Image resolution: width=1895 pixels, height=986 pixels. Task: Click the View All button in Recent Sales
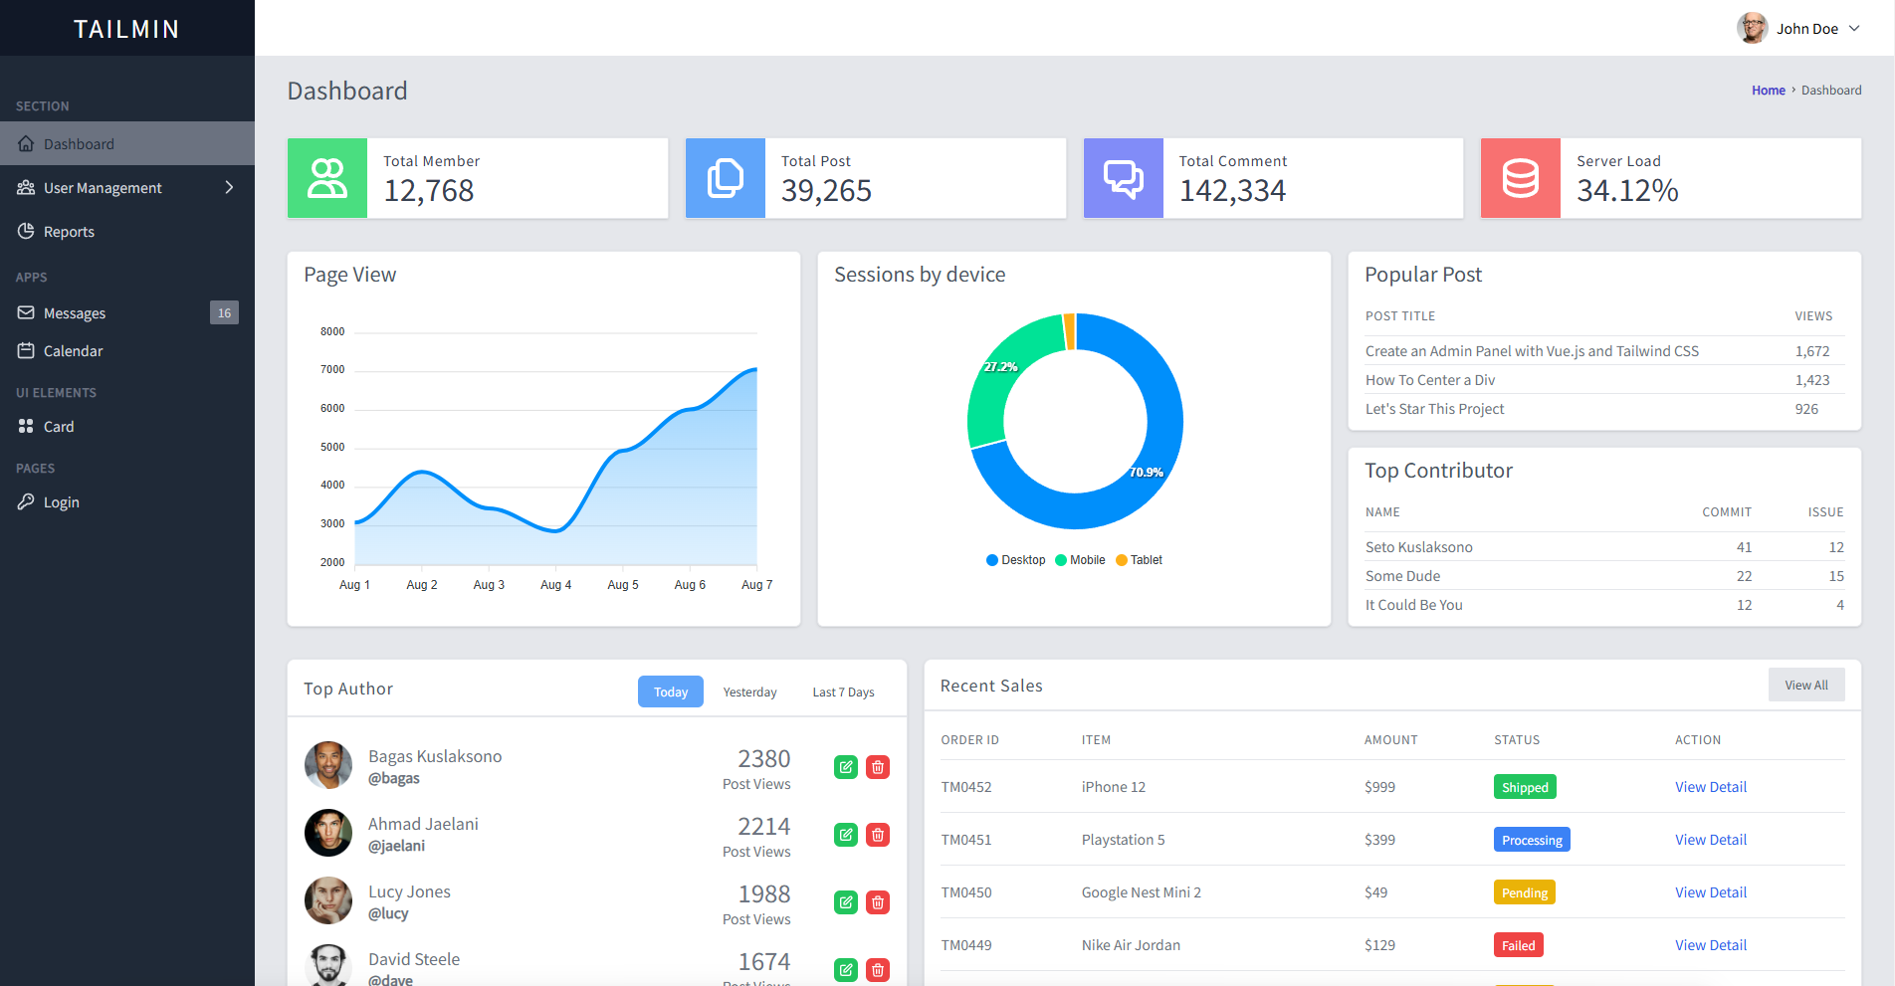pyautogui.click(x=1806, y=685)
